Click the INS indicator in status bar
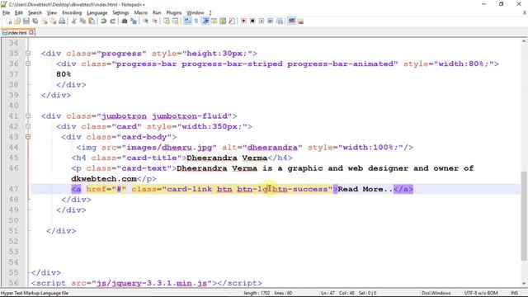 pos(514,293)
